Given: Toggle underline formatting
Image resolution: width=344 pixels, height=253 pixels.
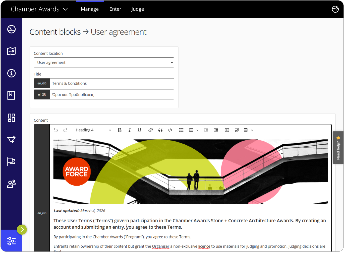Looking at the screenshot, I should point(139,130).
